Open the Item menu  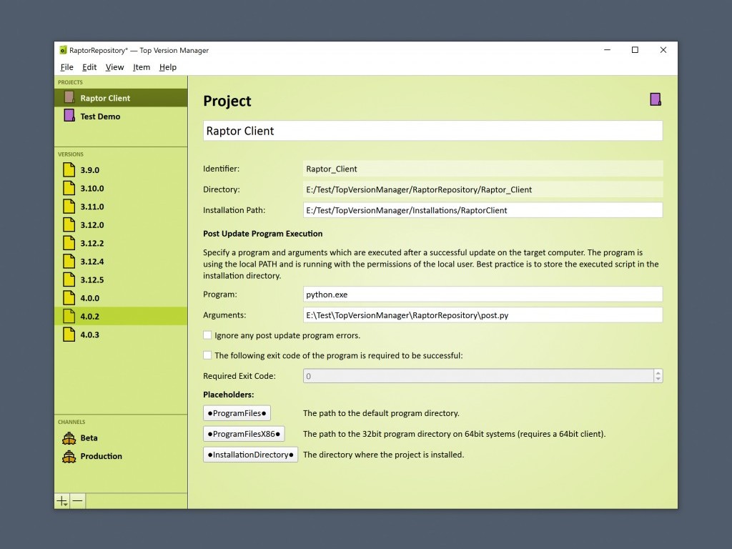(x=142, y=67)
